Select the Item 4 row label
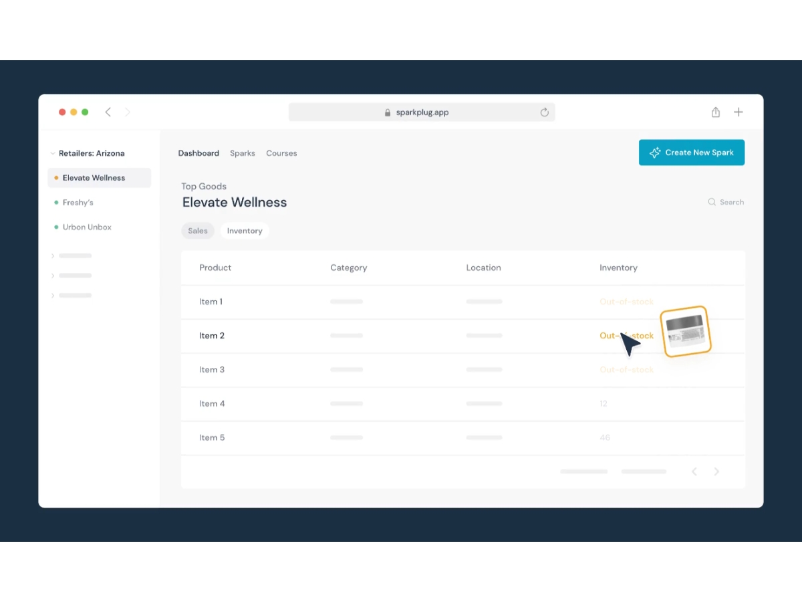Viewport: 802px width, 602px height. pos(212,404)
